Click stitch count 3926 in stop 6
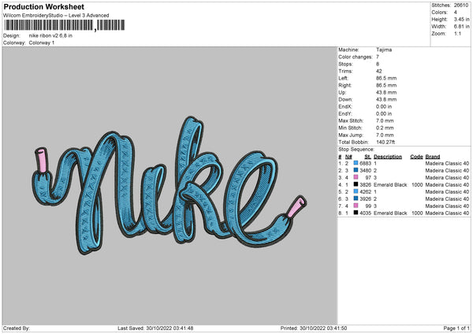Screen dimensions: 473x334 click(x=365, y=199)
